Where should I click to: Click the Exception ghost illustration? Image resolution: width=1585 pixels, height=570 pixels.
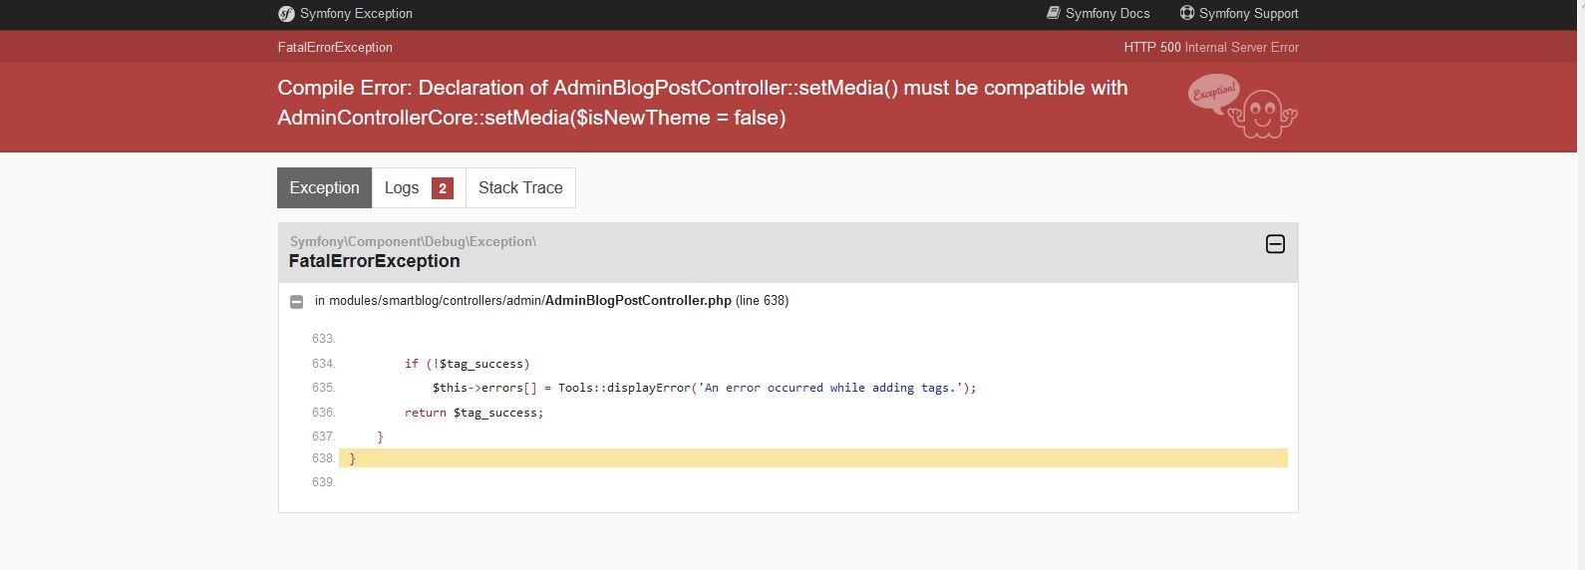coord(1242,106)
